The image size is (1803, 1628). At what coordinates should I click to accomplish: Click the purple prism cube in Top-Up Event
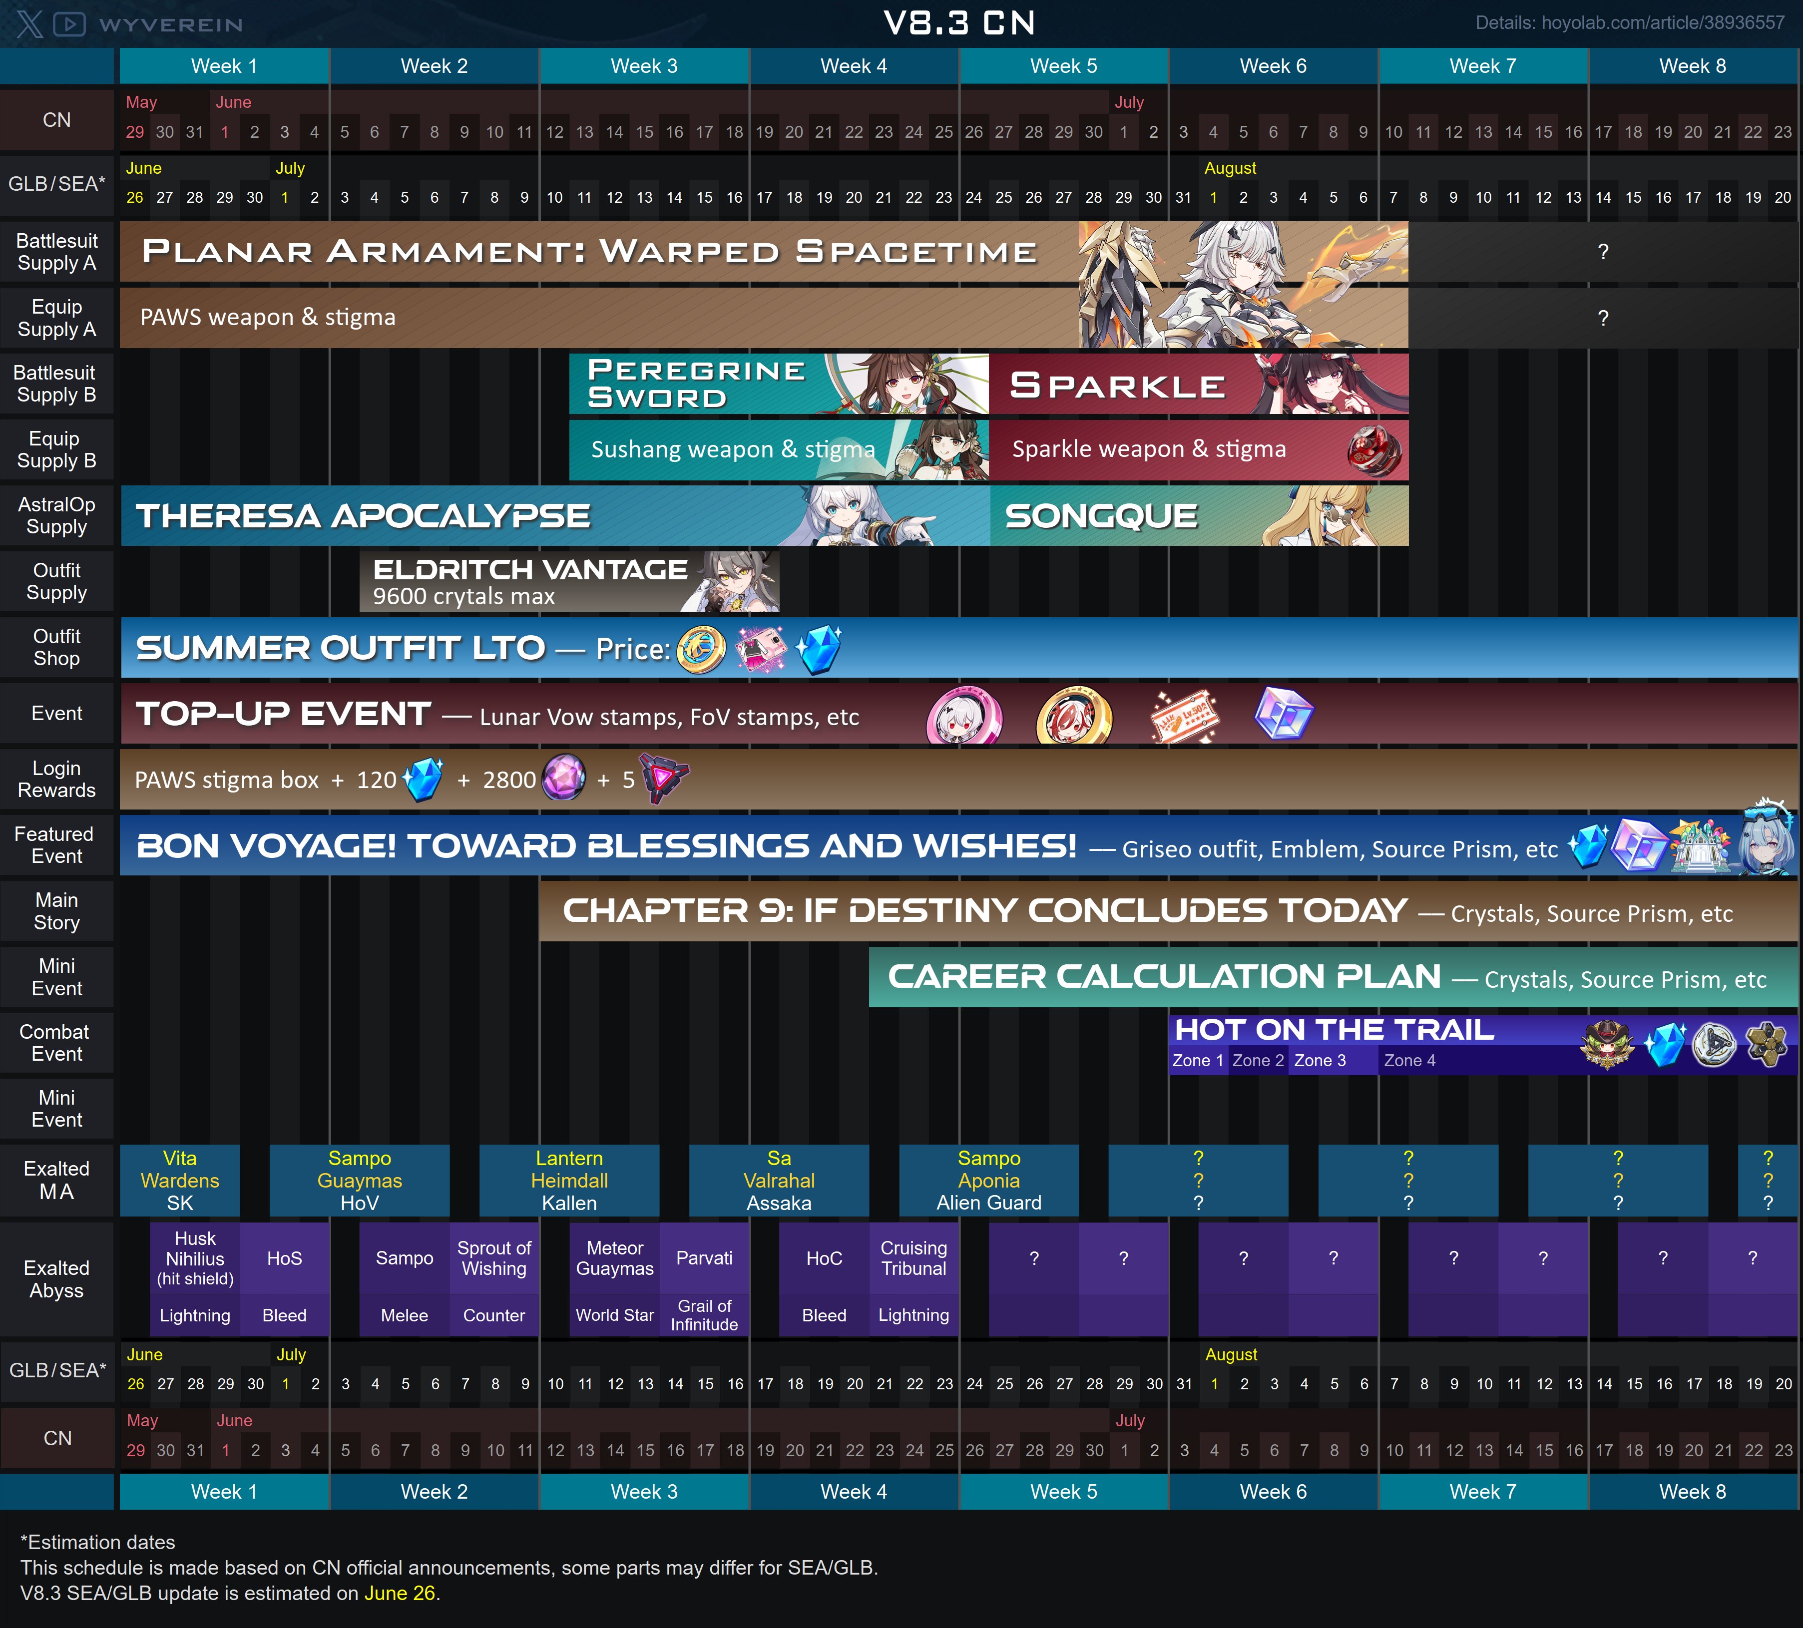pos(1284,714)
